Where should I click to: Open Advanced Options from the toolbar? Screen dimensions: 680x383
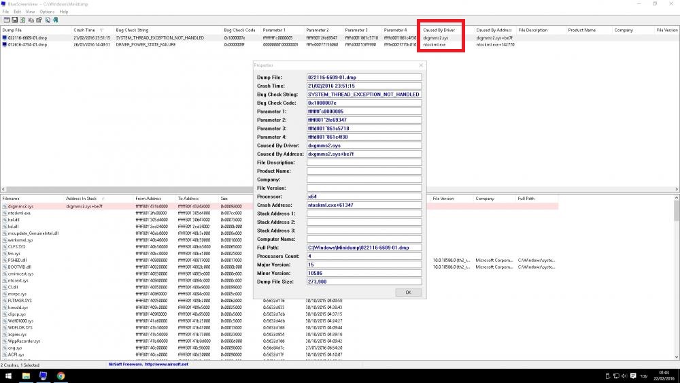7,20
